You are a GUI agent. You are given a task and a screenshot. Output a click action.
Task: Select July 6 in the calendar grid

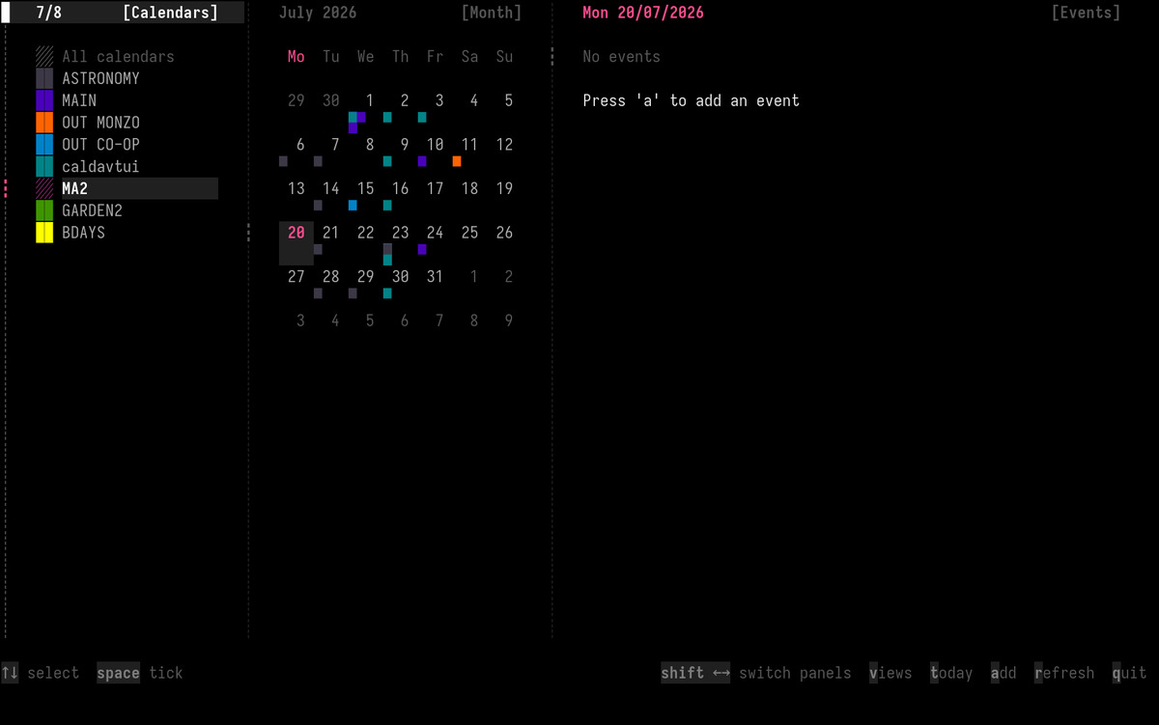(300, 145)
